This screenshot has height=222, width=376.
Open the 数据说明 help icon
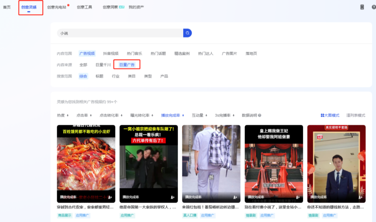(x=260, y=115)
